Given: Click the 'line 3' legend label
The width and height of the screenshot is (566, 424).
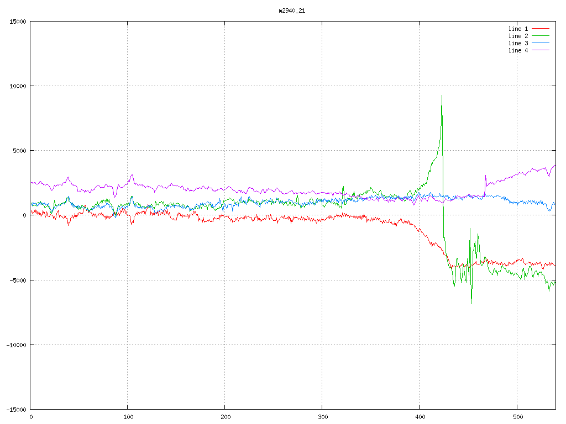Looking at the screenshot, I should pyautogui.click(x=518, y=43).
